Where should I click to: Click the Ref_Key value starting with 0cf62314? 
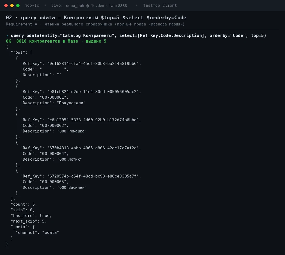(x=93, y=64)
